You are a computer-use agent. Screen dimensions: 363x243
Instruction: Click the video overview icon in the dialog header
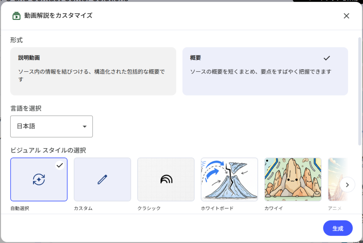point(16,16)
